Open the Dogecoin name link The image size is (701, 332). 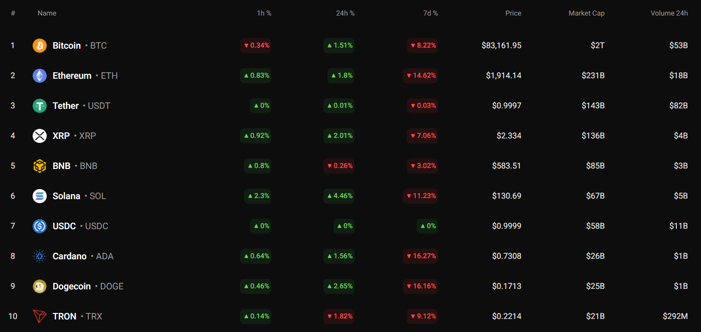72,286
